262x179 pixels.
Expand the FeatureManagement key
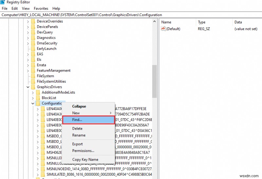pos(28,71)
